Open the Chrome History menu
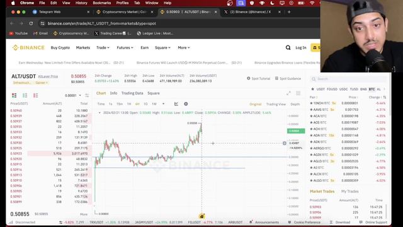This screenshot has width=403, height=227. point(81,3)
